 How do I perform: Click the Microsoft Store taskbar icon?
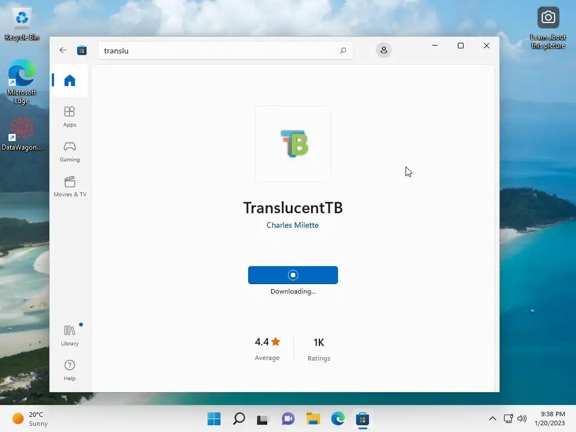pyautogui.click(x=362, y=418)
